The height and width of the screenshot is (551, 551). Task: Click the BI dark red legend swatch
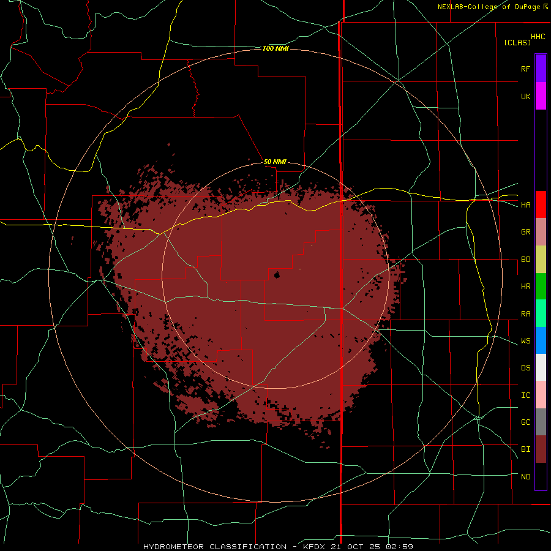pyautogui.click(x=541, y=449)
